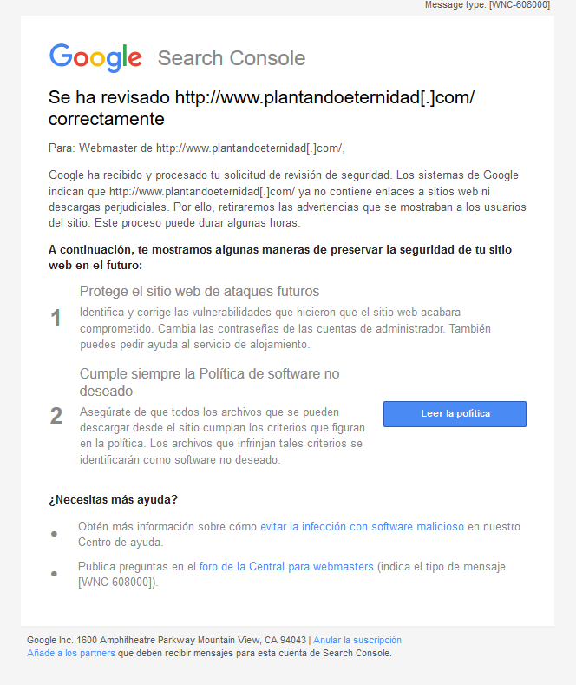Open the foro de la Central para webmasters link
The height and width of the screenshot is (685, 576).
pos(286,567)
